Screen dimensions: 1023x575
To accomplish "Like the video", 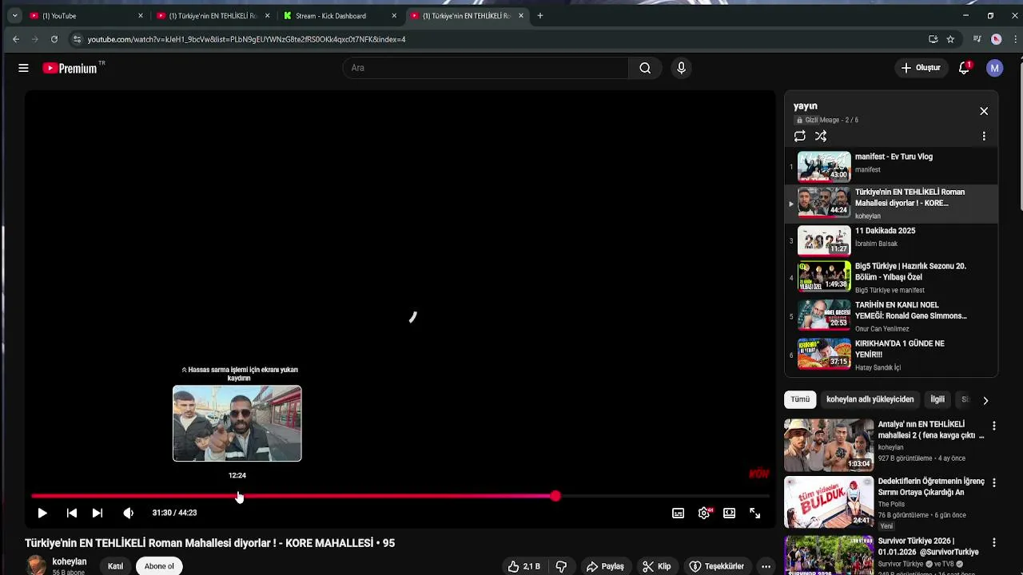I will tap(523, 566).
